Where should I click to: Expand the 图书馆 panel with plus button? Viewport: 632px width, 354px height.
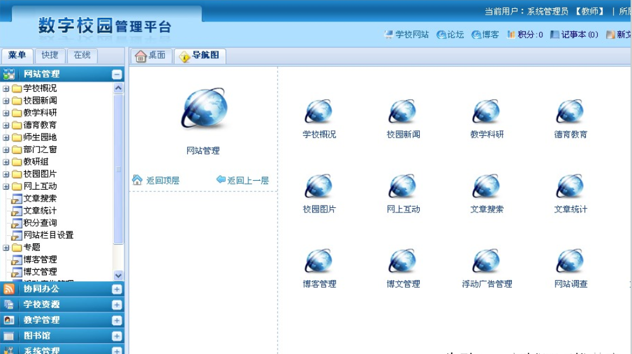click(117, 336)
